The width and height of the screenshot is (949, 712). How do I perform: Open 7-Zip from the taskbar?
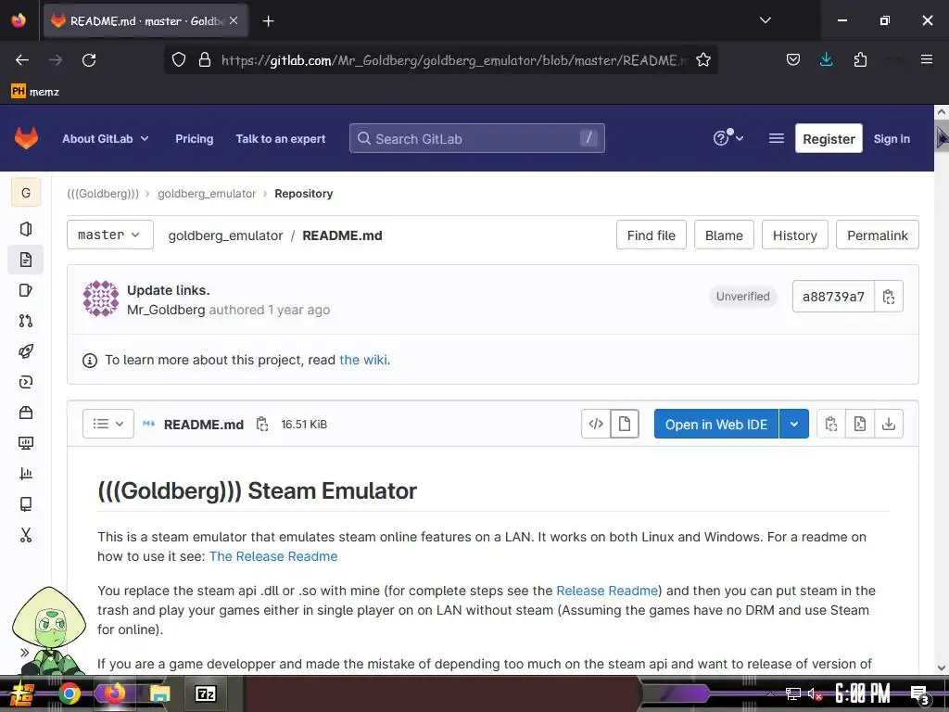(205, 693)
